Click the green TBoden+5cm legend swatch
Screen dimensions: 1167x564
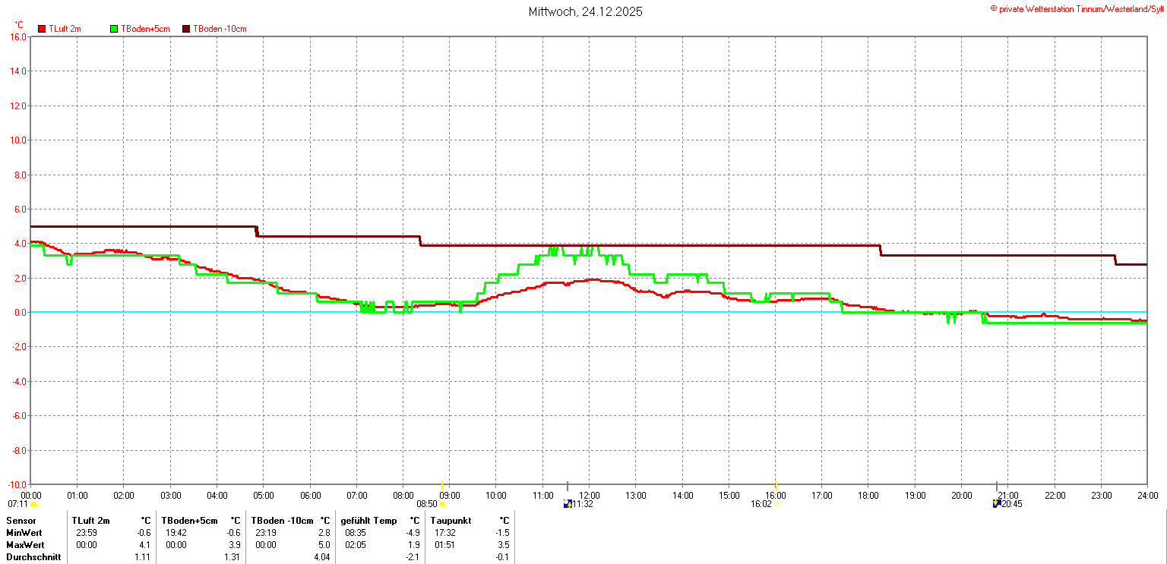coord(115,29)
